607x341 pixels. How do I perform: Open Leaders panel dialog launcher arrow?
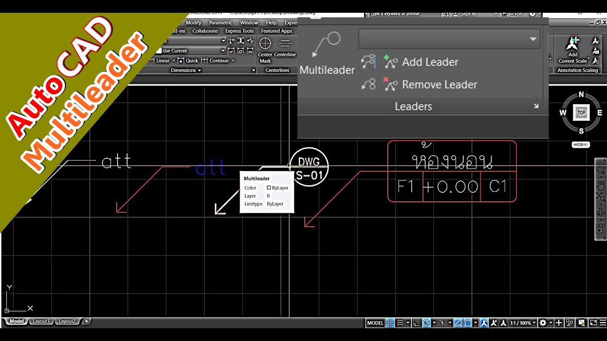(x=536, y=106)
